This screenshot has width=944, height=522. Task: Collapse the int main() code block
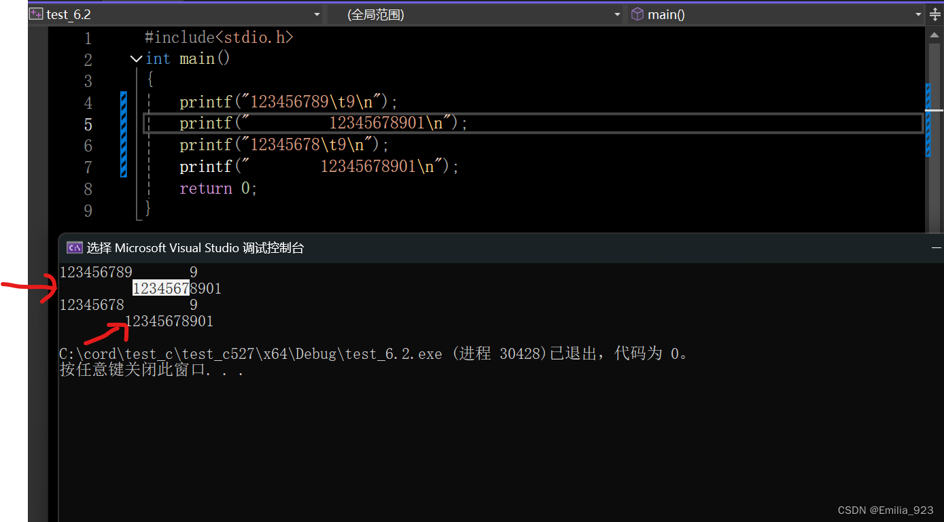coord(136,59)
